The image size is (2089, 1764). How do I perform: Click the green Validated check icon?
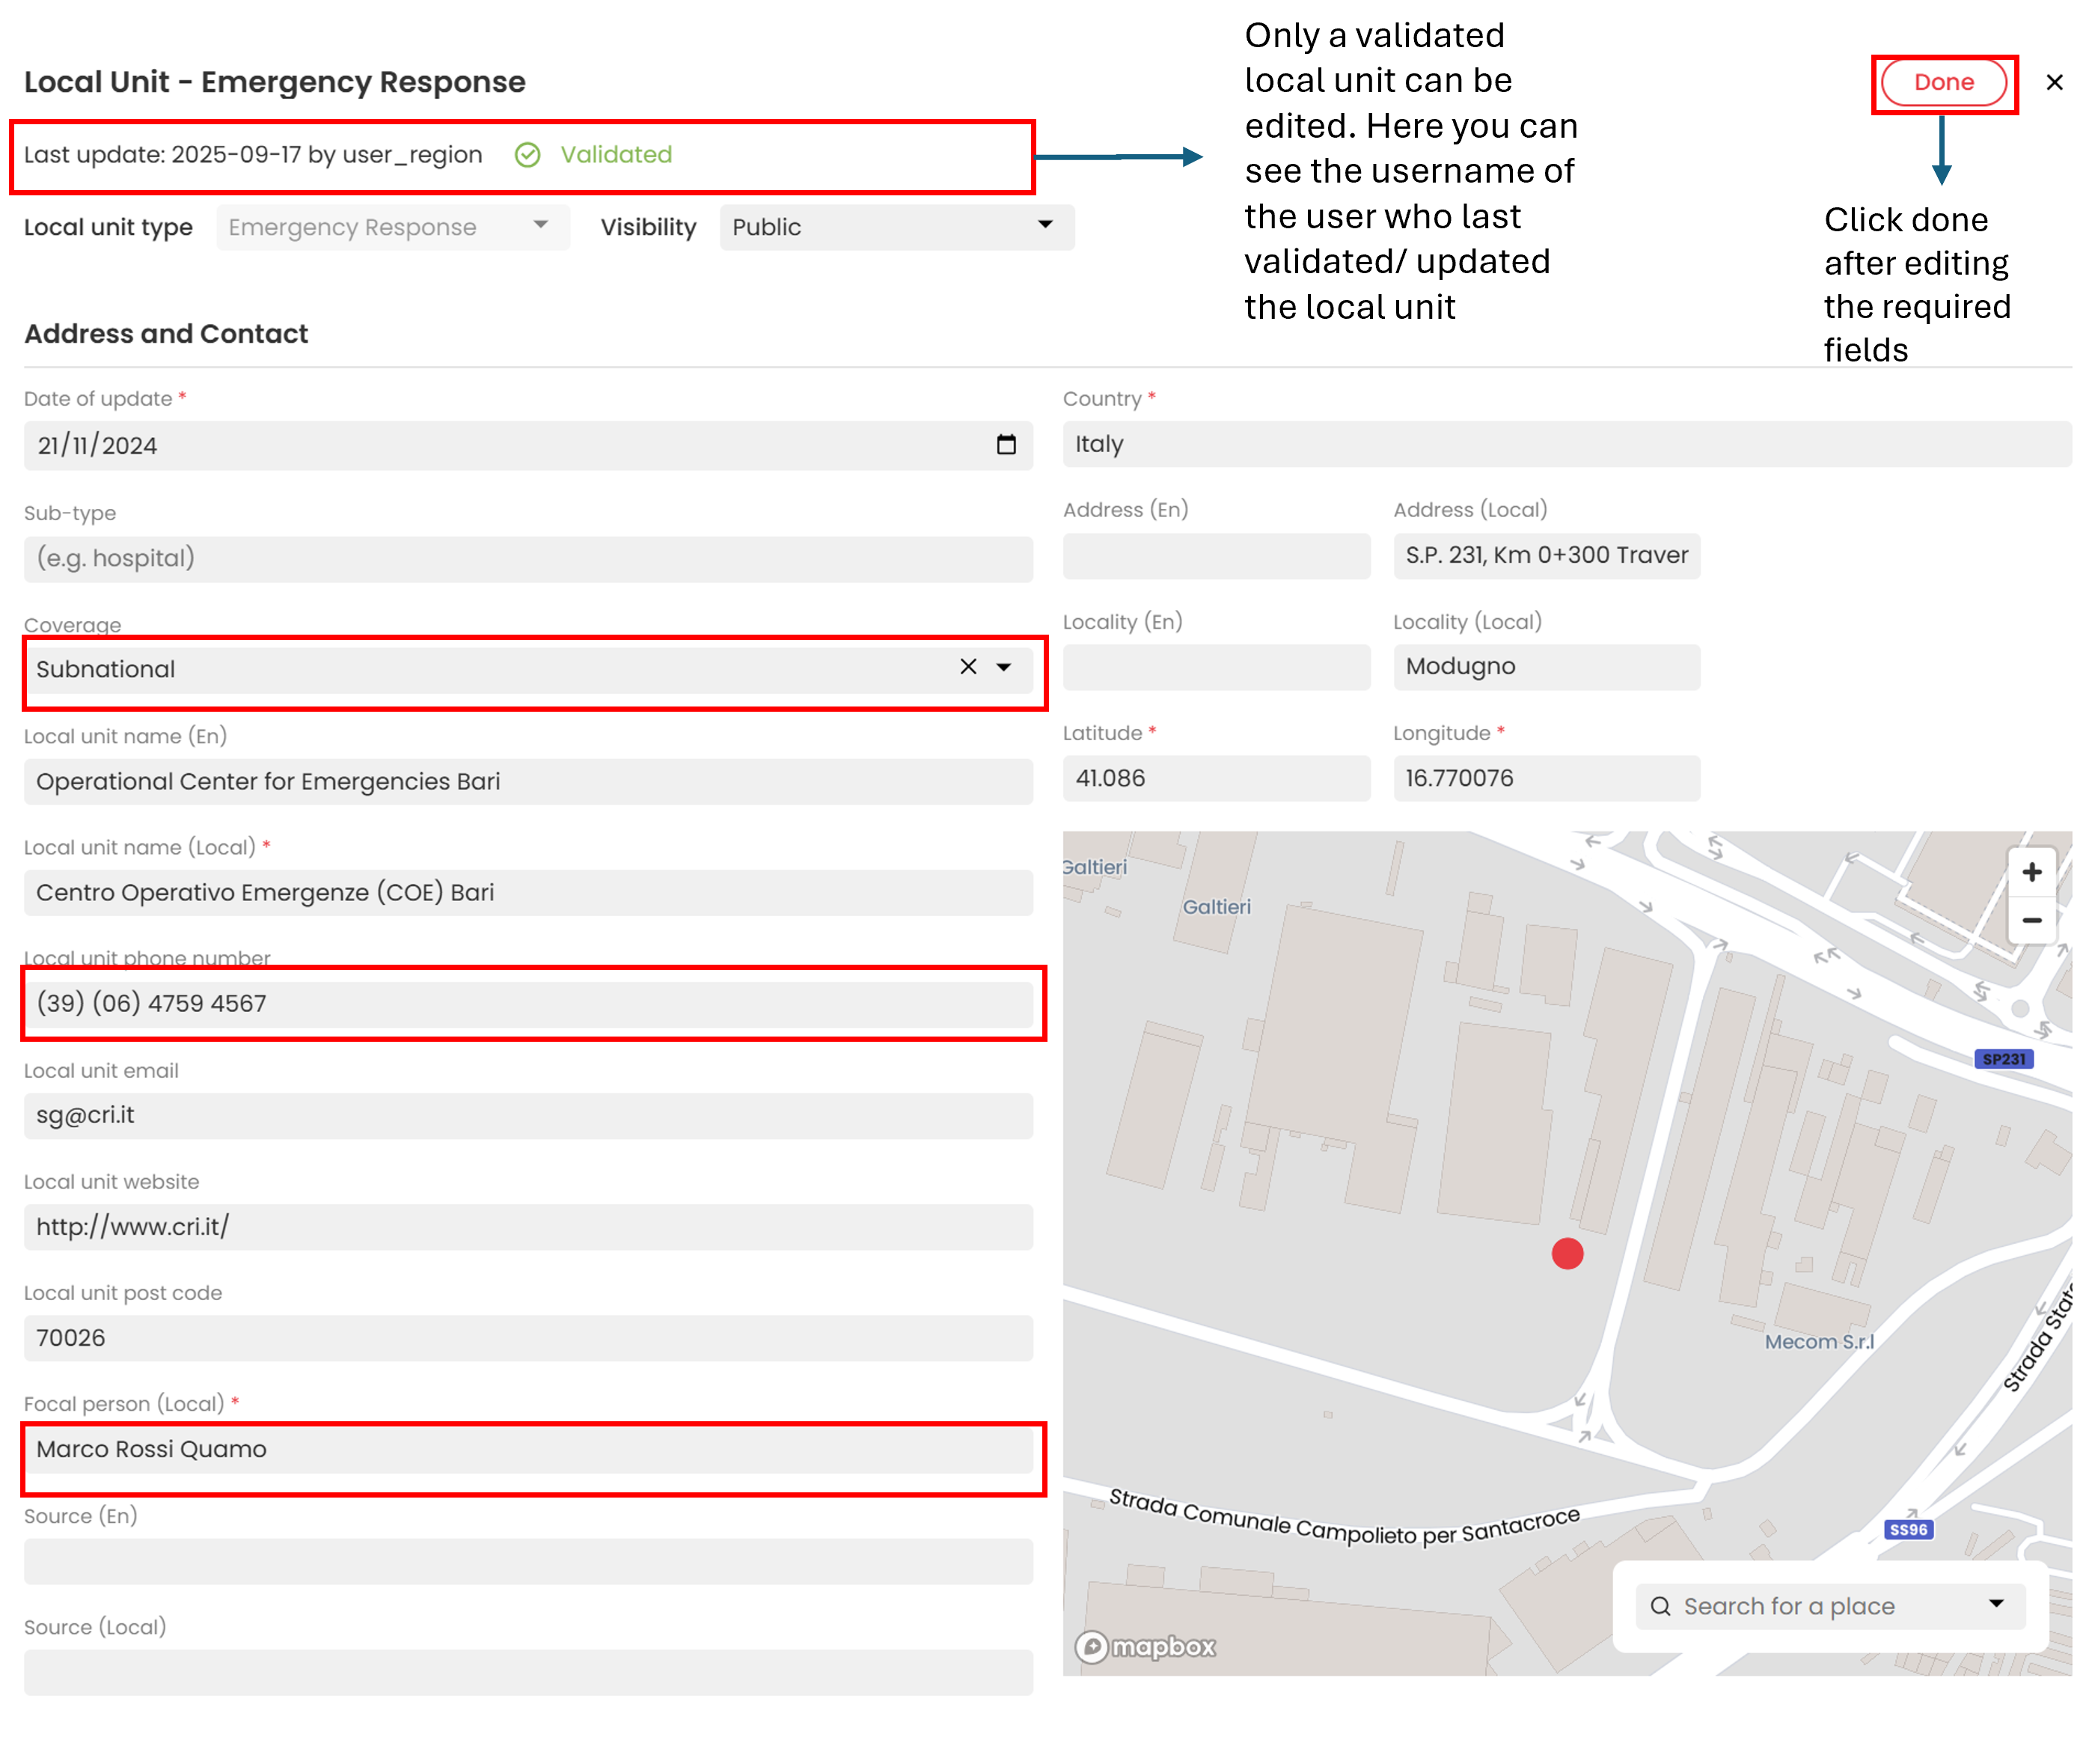pos(527,155)
